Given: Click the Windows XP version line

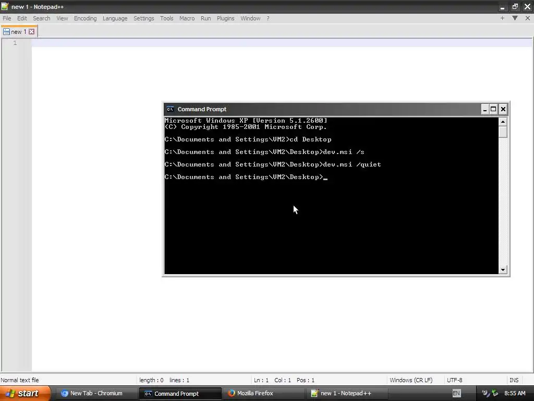Looking at the screenshot, I should pos(246,121).
